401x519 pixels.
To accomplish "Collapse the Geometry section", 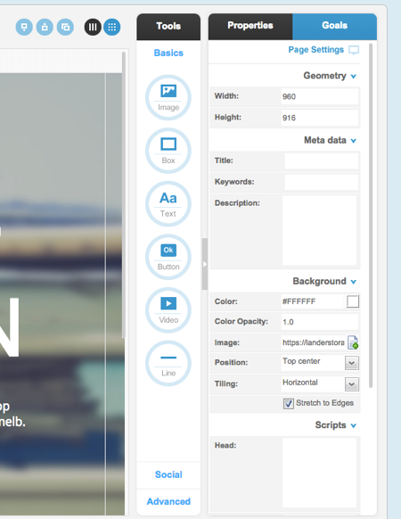I will [x=354, y=77].
